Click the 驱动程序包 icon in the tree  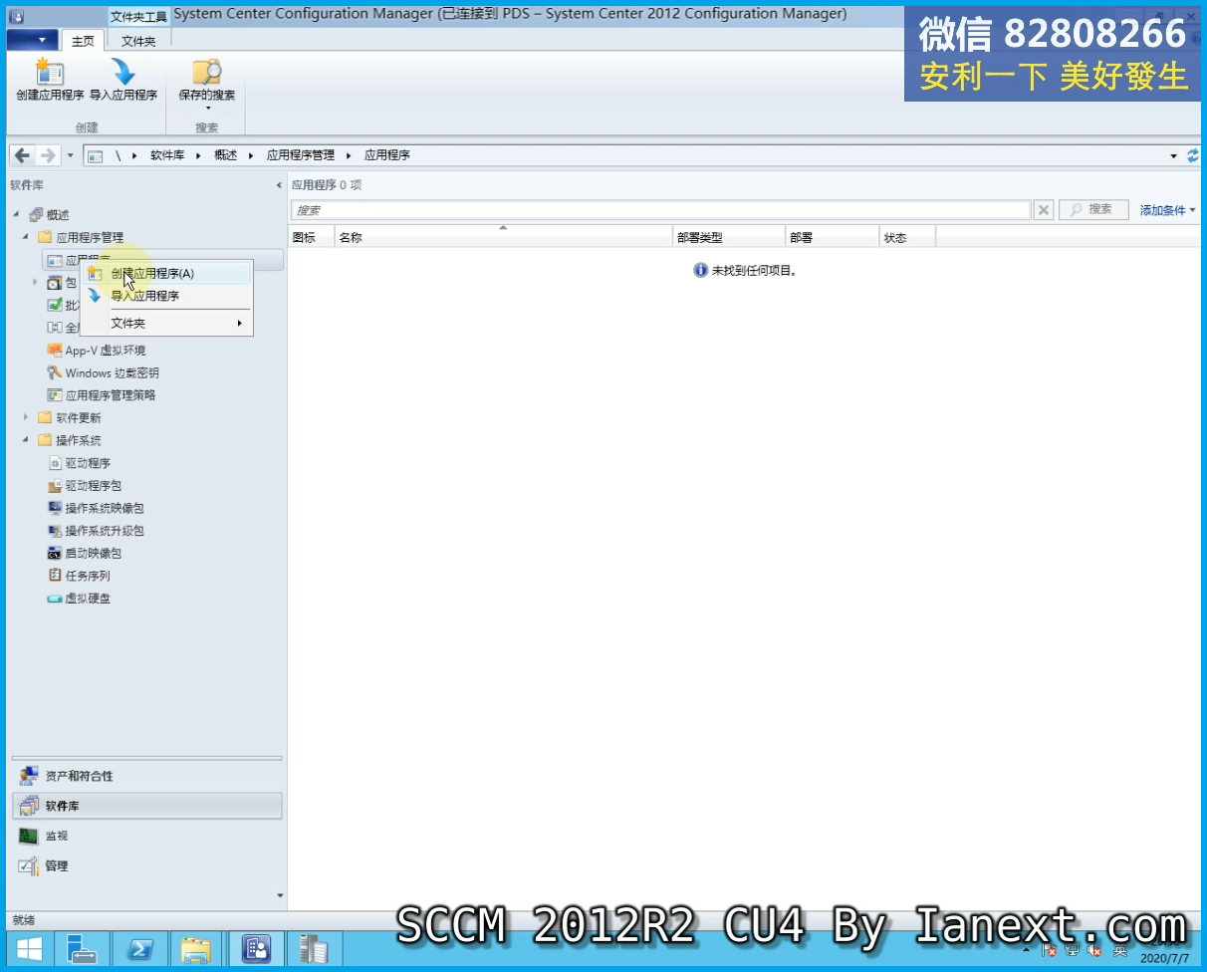56,486
